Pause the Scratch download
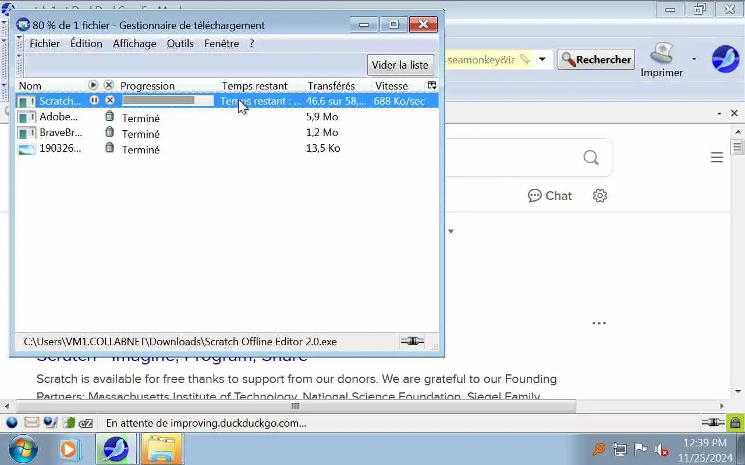The width and height of the screenshot is (745, 465). tap(94, 101)
